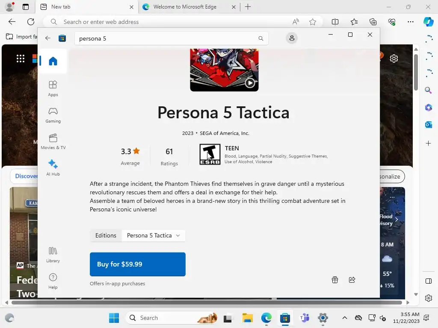Screen dimensions: 438x328
Task: Refresh the Edge page
Action: pyautogui.click(x=31, y=22)
